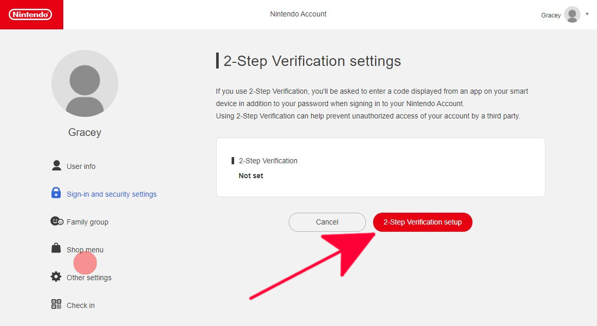Expand the account menu labeled Gracey

pyautogui.click(x=550, y=15)
